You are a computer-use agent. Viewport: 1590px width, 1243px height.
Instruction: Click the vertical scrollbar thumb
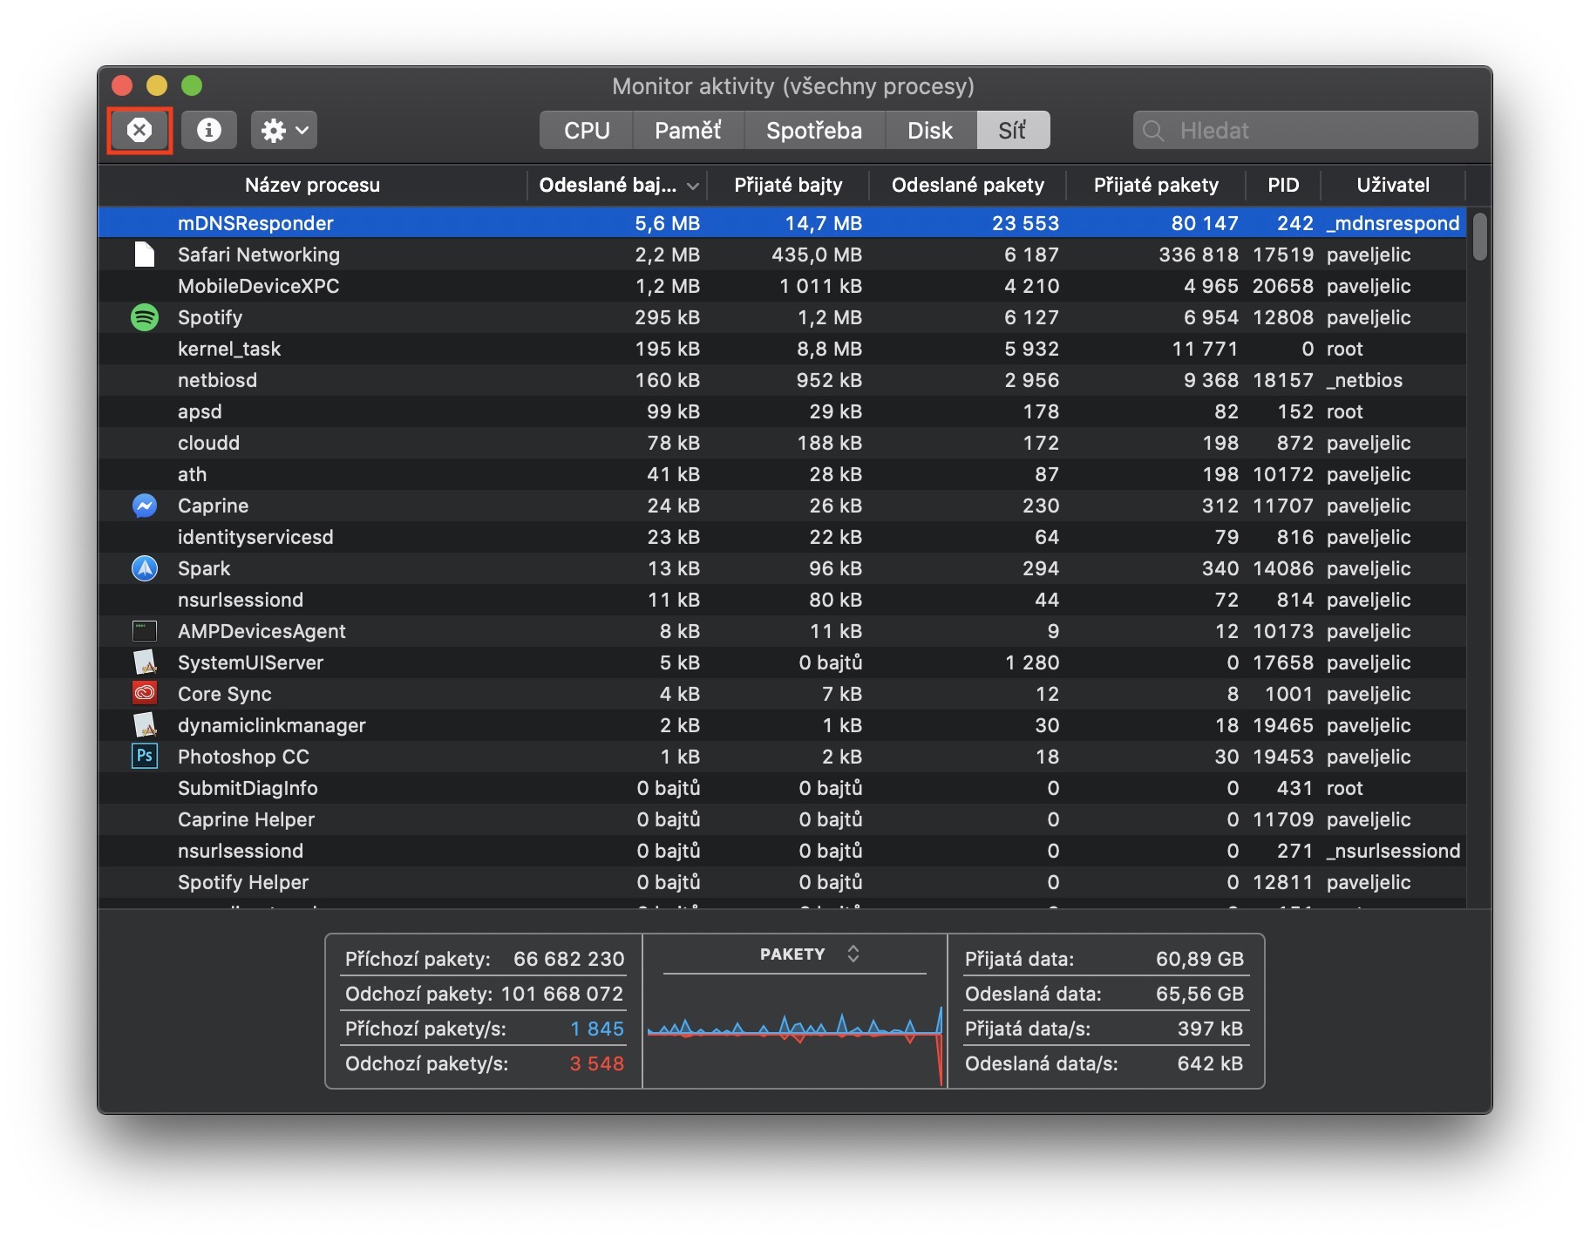click(1479, 236)
